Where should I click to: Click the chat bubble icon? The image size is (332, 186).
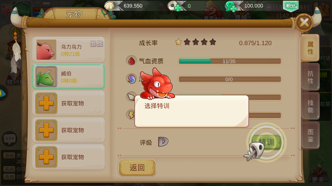[10, 139]
